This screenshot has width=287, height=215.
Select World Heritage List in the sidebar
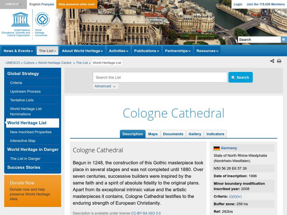pyautogui.click(x=27, y=123)
